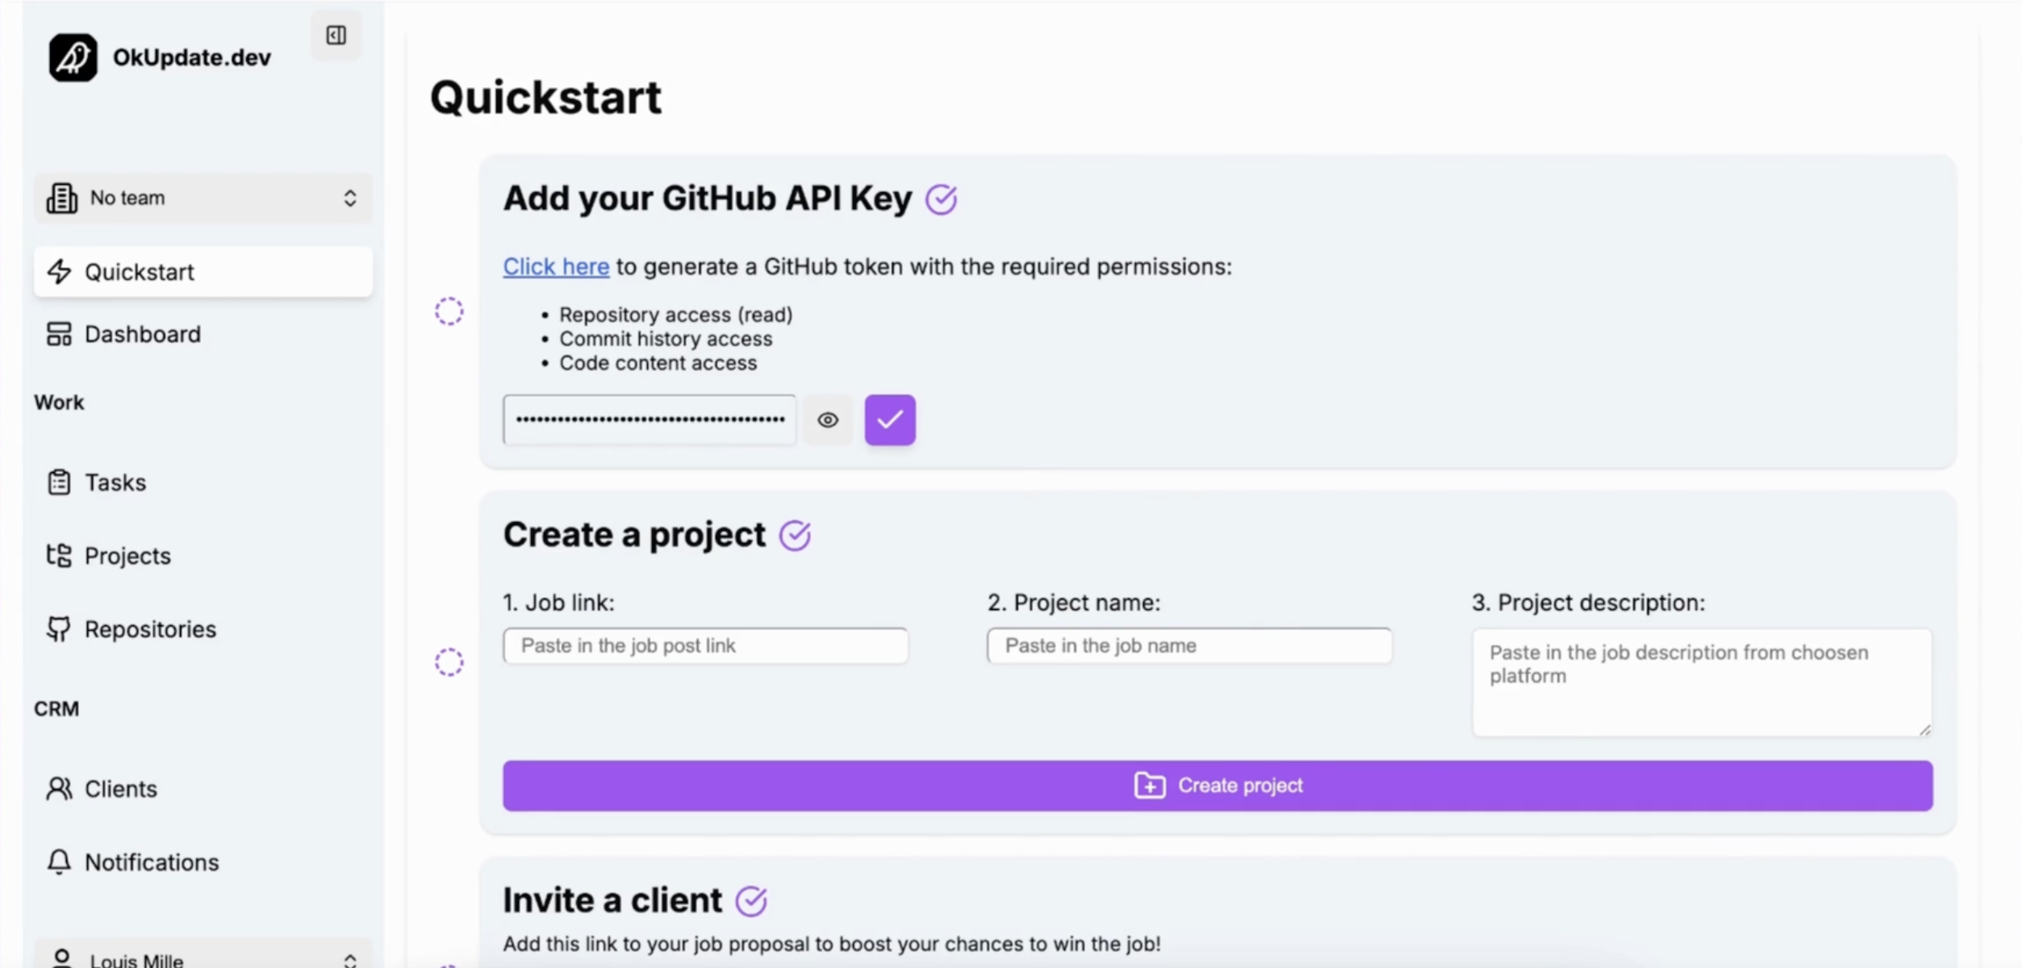2022x968 pixels.
Task: Click the '3. Project description:' label
Action: tap(1588, 603)
